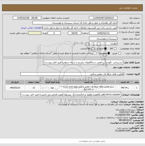This screenshot has width=145, height=146.
Task: Click the announcement date field 1405/02/08 - 09:28
Action: tap(27, 18)
